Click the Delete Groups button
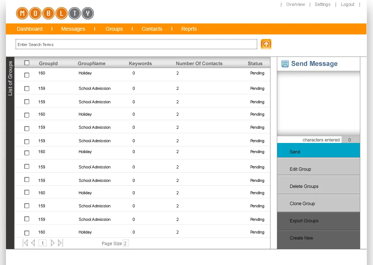The height and width of the screenshot is (265, 373). pyautogui.click(x=318, y=185)
